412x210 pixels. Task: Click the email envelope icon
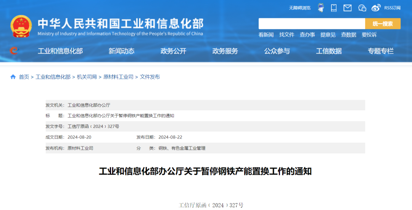(x=348, y=8)
